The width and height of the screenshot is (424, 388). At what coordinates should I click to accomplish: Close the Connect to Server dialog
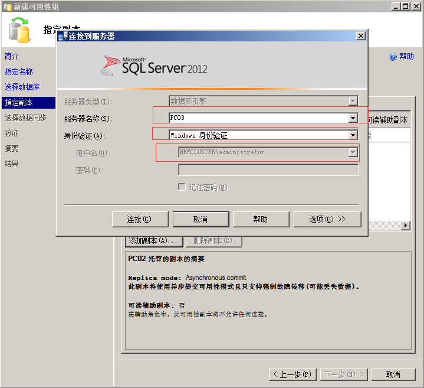(361, 36)
